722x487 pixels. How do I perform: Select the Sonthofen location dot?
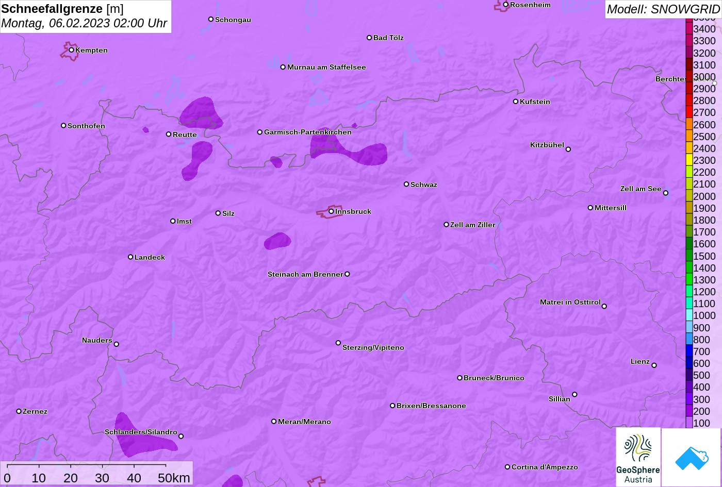[x=63, y=125]
